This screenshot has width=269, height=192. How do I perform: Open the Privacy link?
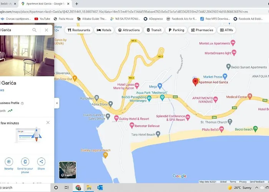pyautogui.click(x=243, y=182)
